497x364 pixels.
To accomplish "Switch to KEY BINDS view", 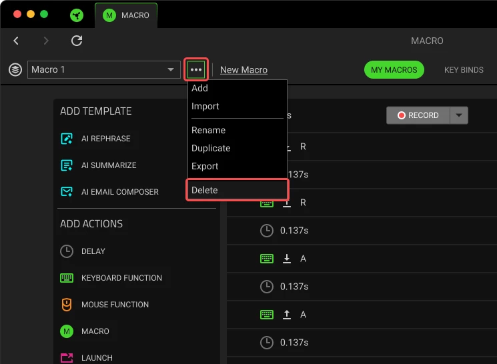I will pyautogui.click(x=464, y=70).
